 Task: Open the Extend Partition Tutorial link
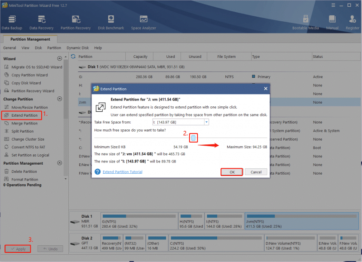pos(122,172)
